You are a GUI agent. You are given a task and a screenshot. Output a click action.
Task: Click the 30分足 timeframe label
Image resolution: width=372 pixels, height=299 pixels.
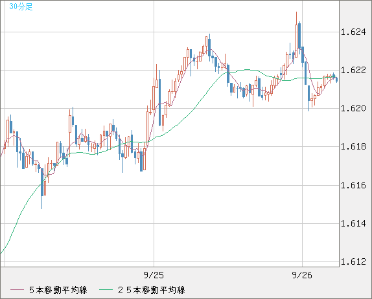[21, 6]
